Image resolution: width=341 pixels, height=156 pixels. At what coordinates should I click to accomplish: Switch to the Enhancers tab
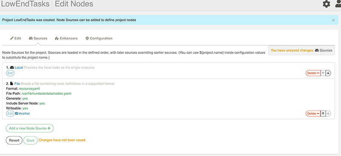click(66, 38)
